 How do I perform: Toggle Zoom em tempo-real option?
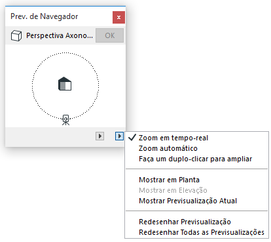coord(196,138)
